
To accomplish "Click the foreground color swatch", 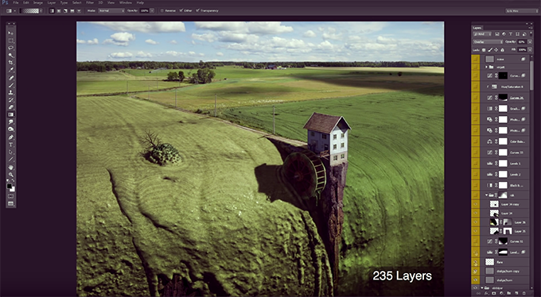I will click(10, 187).
